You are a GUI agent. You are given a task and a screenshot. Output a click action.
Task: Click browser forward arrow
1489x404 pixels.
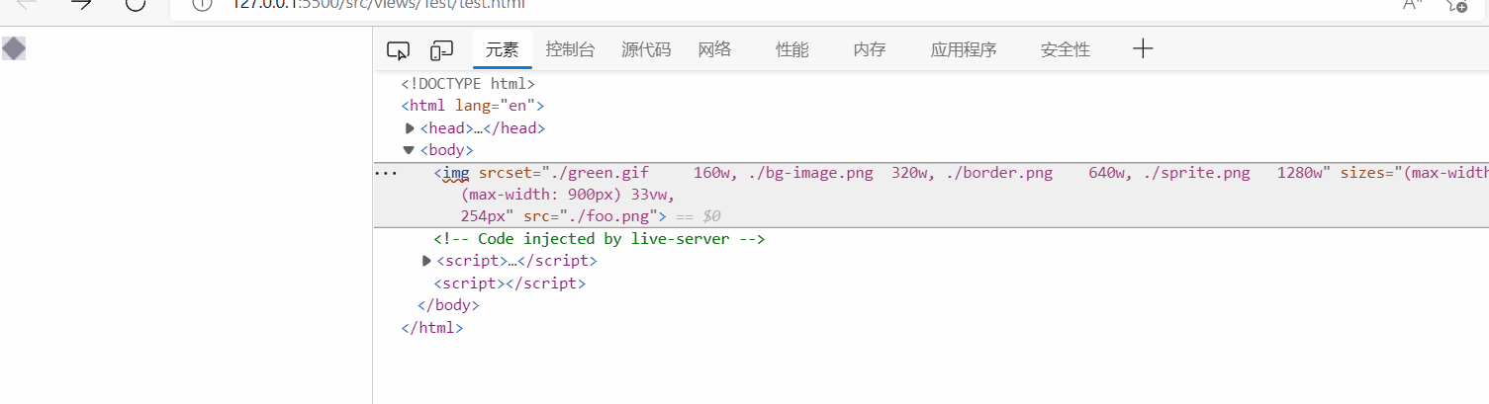[x=81, y=4]
